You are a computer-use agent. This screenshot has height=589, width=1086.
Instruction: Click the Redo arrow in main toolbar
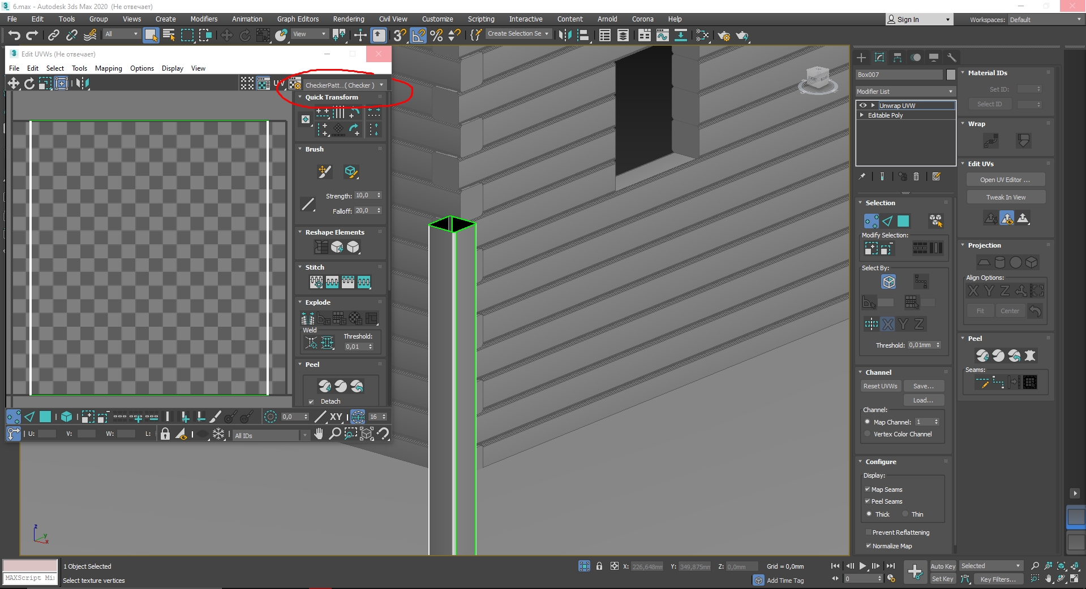(x=32, y=36)
